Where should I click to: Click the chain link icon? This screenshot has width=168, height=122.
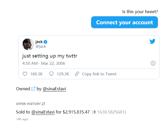[x=77, y=74]
